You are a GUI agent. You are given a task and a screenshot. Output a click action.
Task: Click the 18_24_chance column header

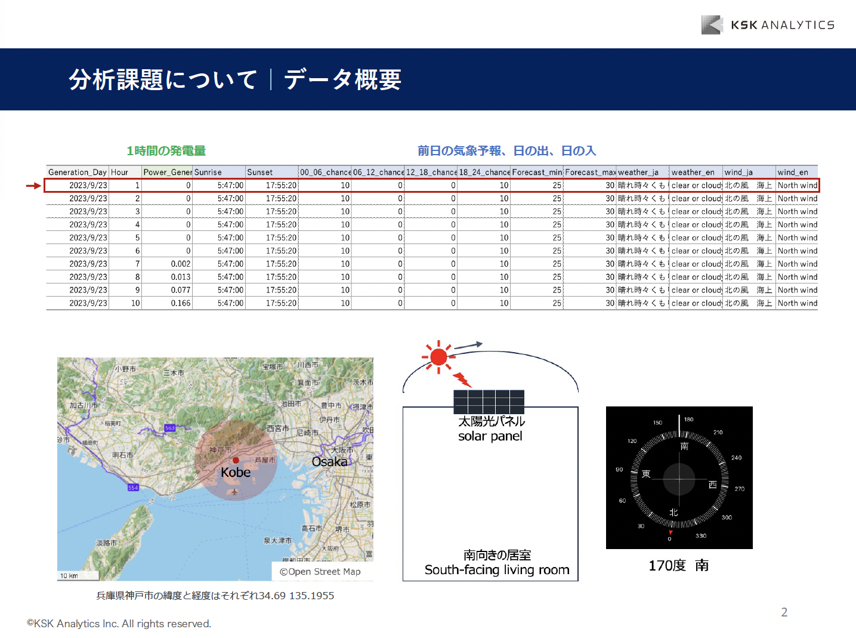[x=484, y=172]
